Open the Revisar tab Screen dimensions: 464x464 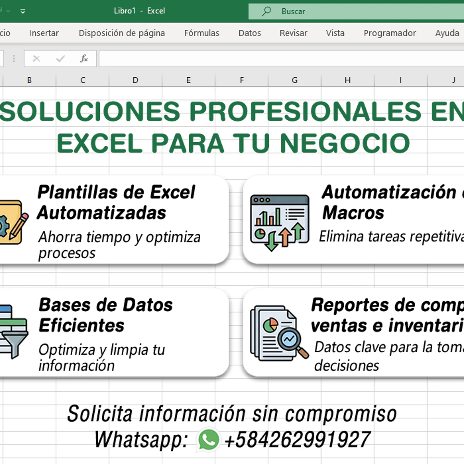[x=293, y=33]
